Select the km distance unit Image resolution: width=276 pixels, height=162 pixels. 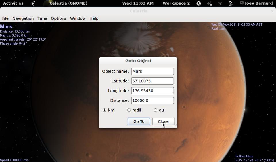105,110
